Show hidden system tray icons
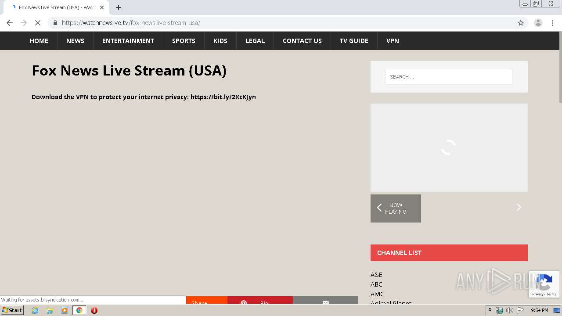 490,310
